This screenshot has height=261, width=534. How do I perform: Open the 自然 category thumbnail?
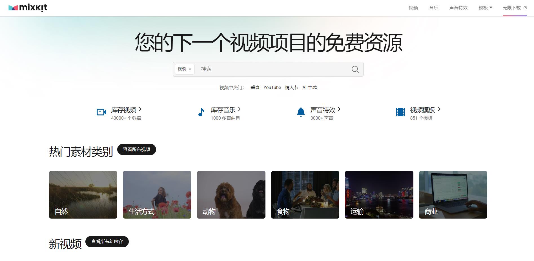(x=83, y=195)
